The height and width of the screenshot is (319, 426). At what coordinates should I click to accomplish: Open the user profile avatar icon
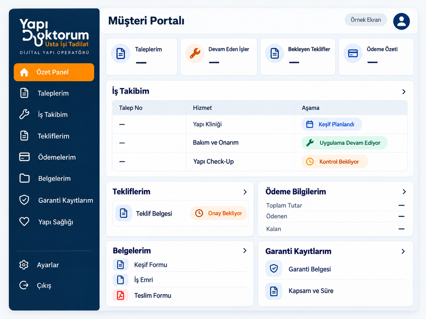(402, 21)
